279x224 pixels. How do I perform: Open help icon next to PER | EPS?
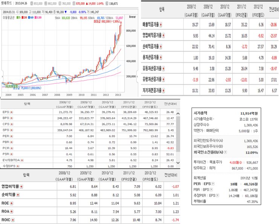(x=213, y=184)
